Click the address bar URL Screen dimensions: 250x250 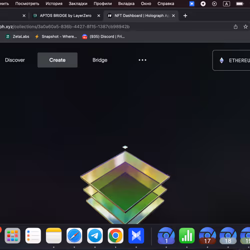coord(65,26)
